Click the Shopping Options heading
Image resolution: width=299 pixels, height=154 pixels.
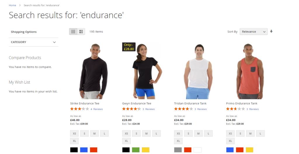(x=24, y=32)
